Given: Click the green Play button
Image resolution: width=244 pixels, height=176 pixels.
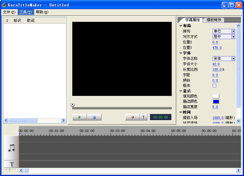Looking at the screenshot, I should pyautogui.click(x=80, y=117).
